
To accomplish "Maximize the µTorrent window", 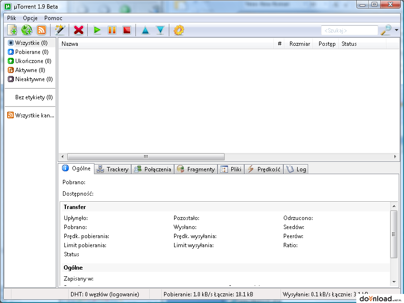I will pyautogui.click(x=374, y=4).
